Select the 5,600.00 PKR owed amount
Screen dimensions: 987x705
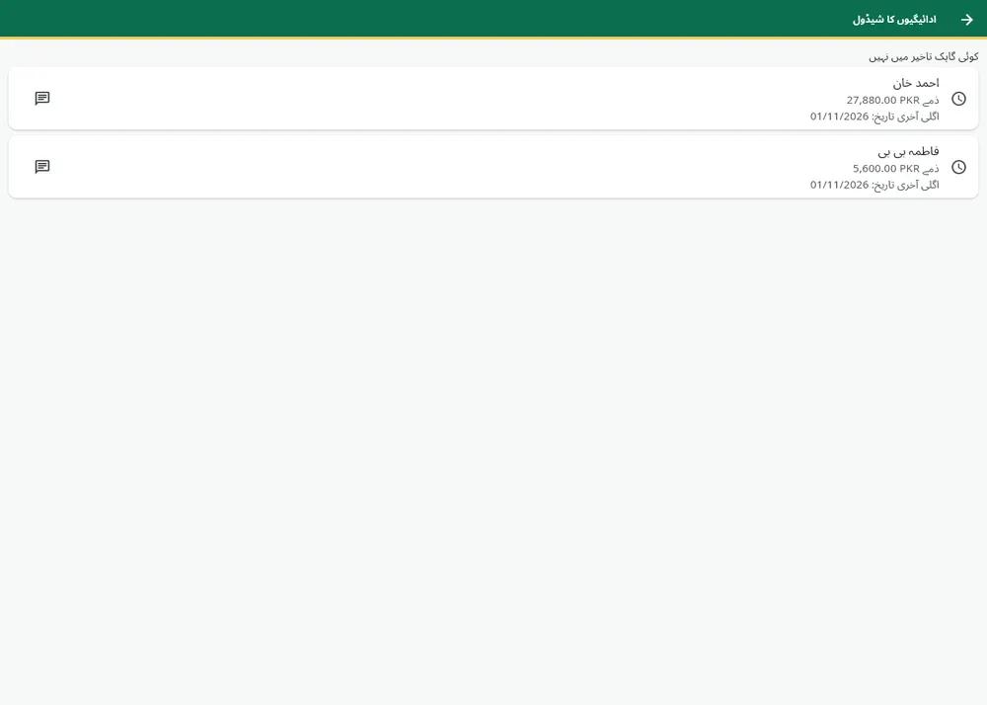[886, 169]
